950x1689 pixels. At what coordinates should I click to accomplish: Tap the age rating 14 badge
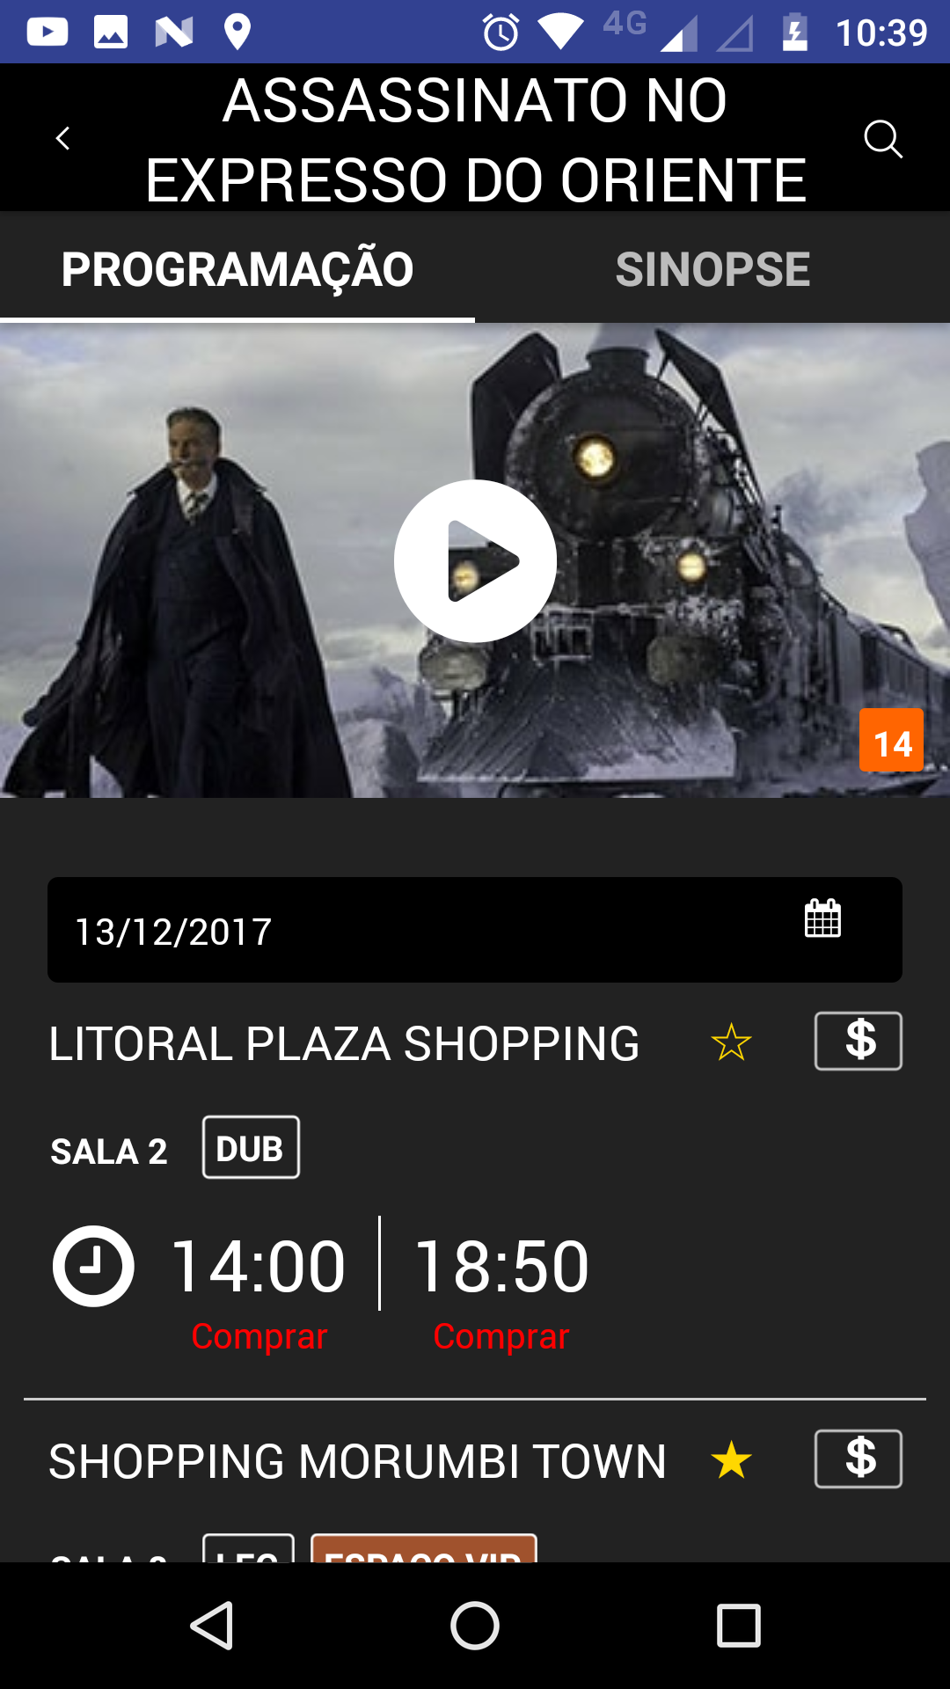[x=891, y=740]
